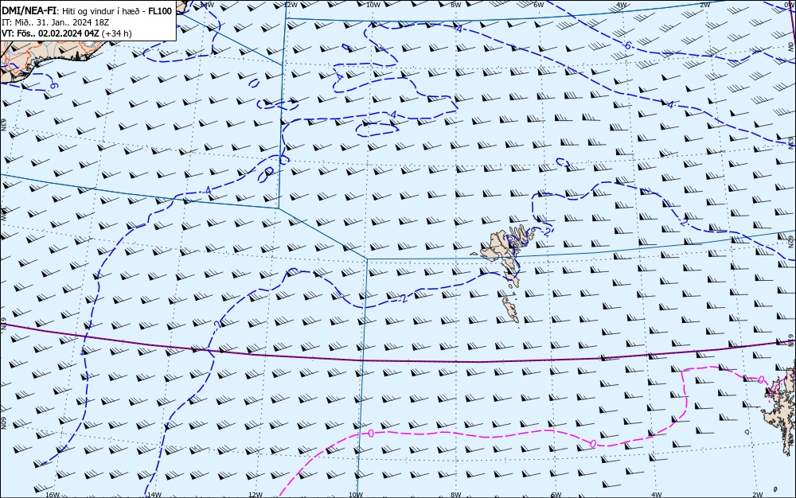Click the magenta '0' isotherm label near 10W
The width and height of the screenshot is (796, 498).
click(371, 433)
